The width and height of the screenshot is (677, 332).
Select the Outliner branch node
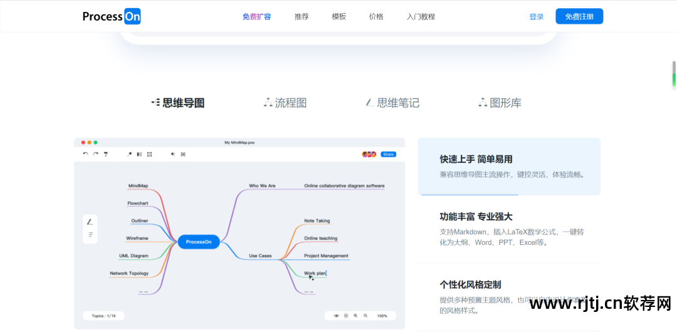(x=139, y=220)
